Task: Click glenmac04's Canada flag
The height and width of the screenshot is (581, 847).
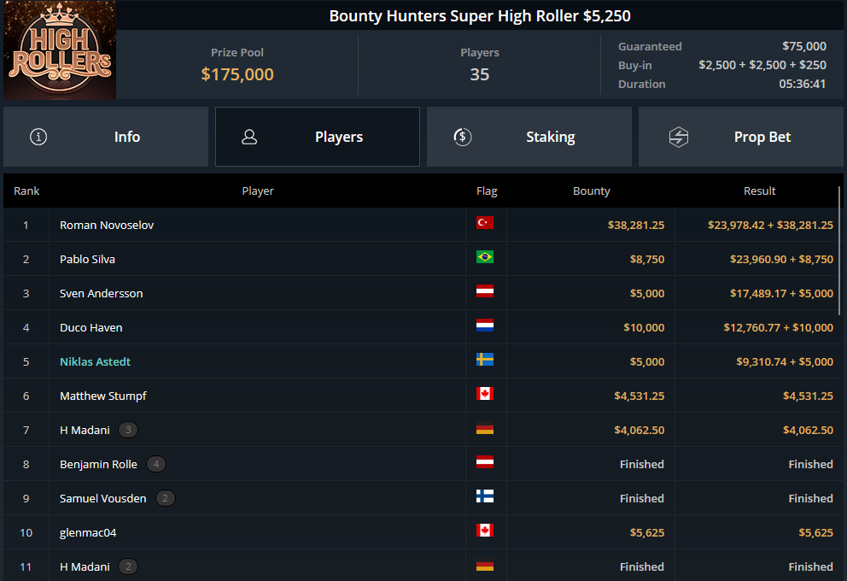Action: click(x=484, y=531)
